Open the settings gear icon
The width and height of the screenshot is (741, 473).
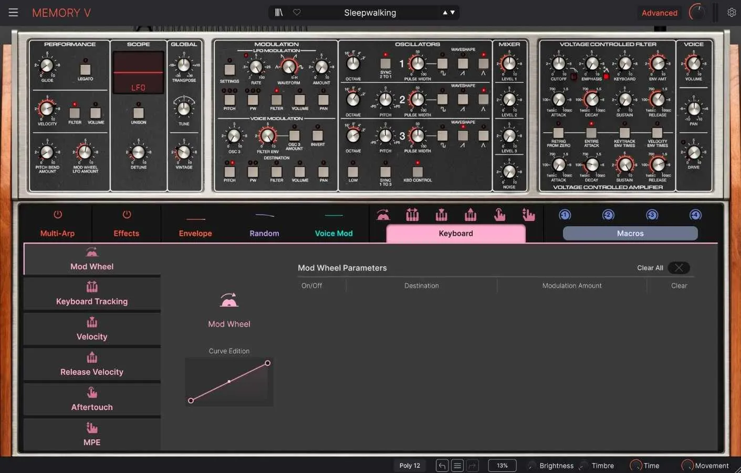pos(732,13)
